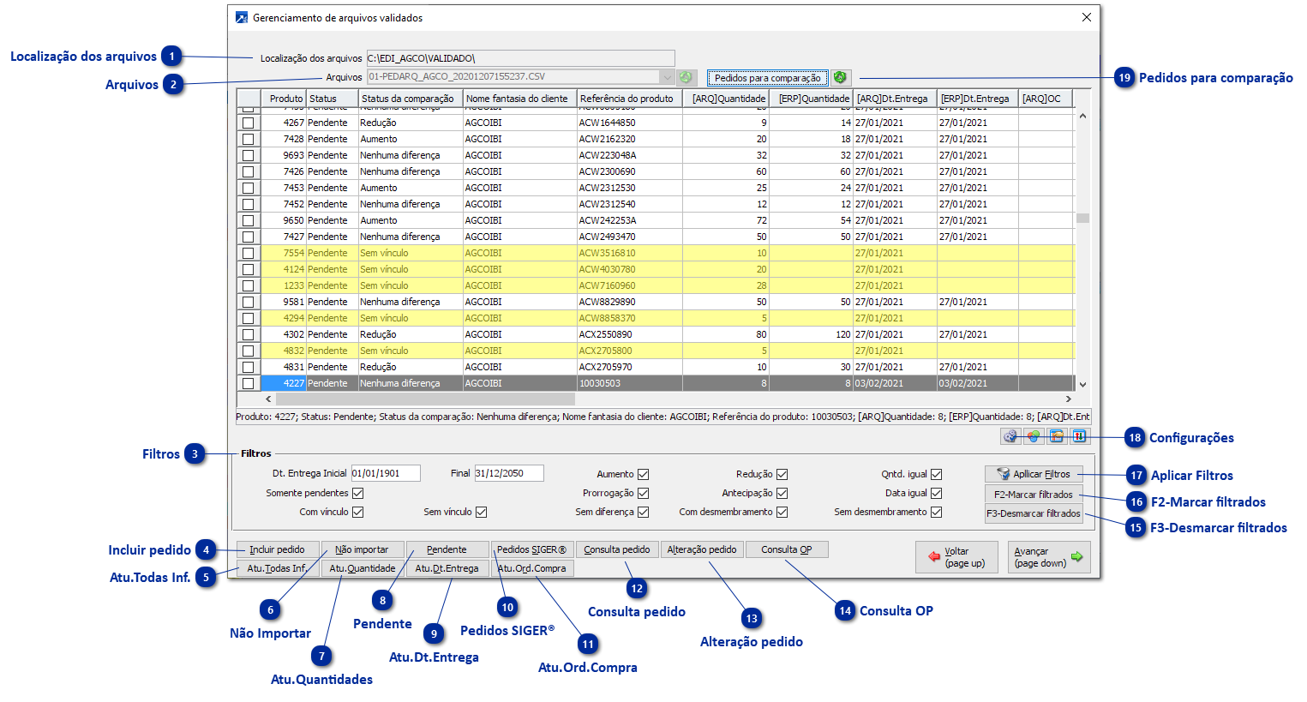Select row checkbox for product 4267
Image resolution: width=1307 pixels, height=702 pixels.
tap(249, 123)
